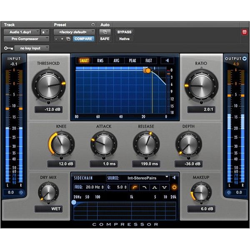Click the makeup 6.0 dB value field
The width and height of the screenshot is (250, 250).
tap(201, 209)
